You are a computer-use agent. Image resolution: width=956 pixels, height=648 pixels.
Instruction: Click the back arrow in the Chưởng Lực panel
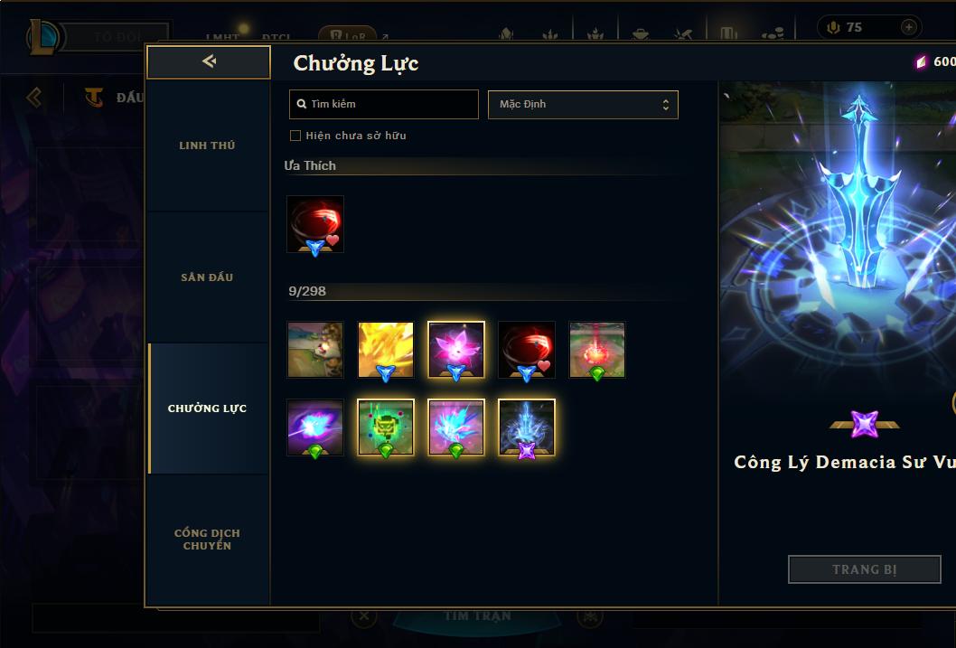pyautogui.click(x=209, y=61)
